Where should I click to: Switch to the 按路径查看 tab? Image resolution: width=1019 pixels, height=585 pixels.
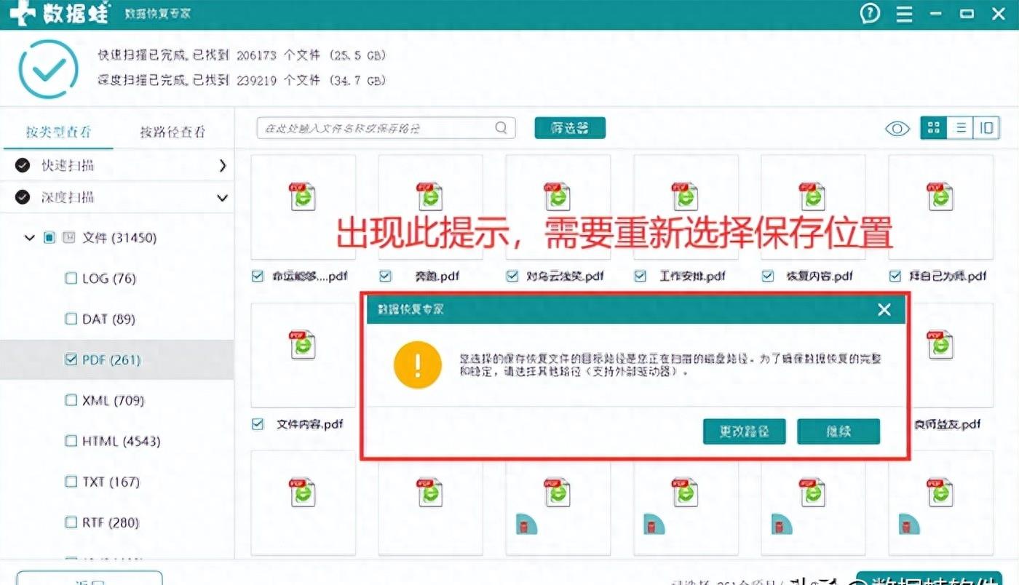point(173,132)
